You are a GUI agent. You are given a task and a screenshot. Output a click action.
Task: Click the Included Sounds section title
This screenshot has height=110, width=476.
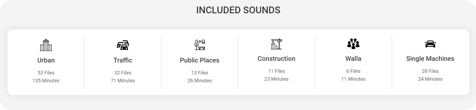238,10
